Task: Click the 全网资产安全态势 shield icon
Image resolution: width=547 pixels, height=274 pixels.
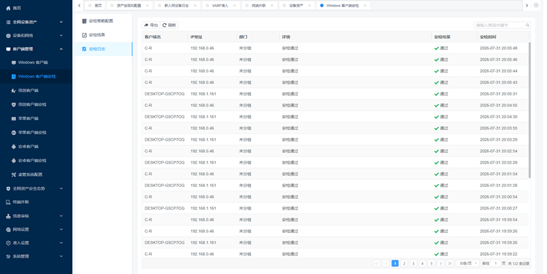Action: 8,188
